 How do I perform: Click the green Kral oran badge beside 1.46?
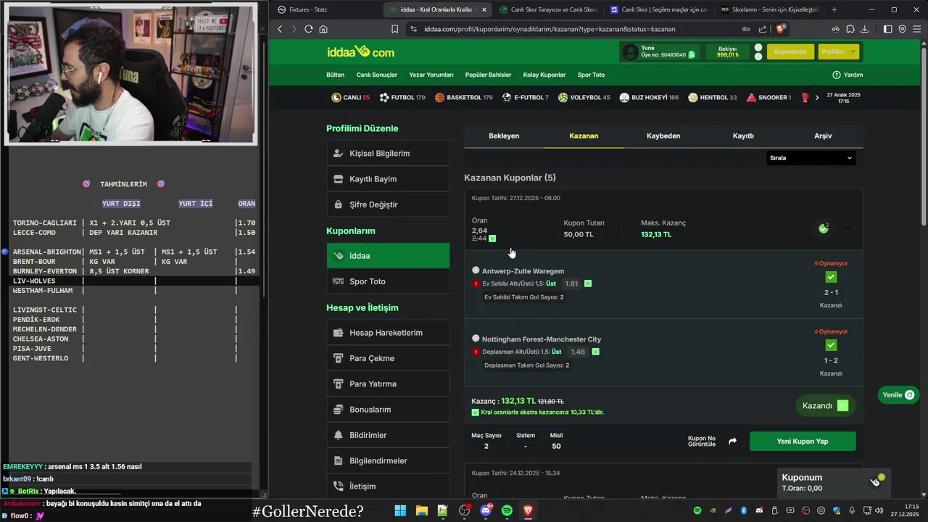click(595, 352)
